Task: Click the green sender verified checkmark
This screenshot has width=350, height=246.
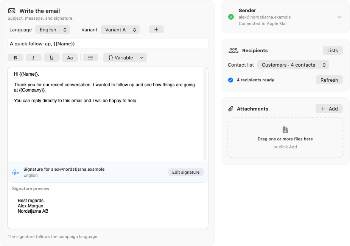Action: click(x=231, y=17)
